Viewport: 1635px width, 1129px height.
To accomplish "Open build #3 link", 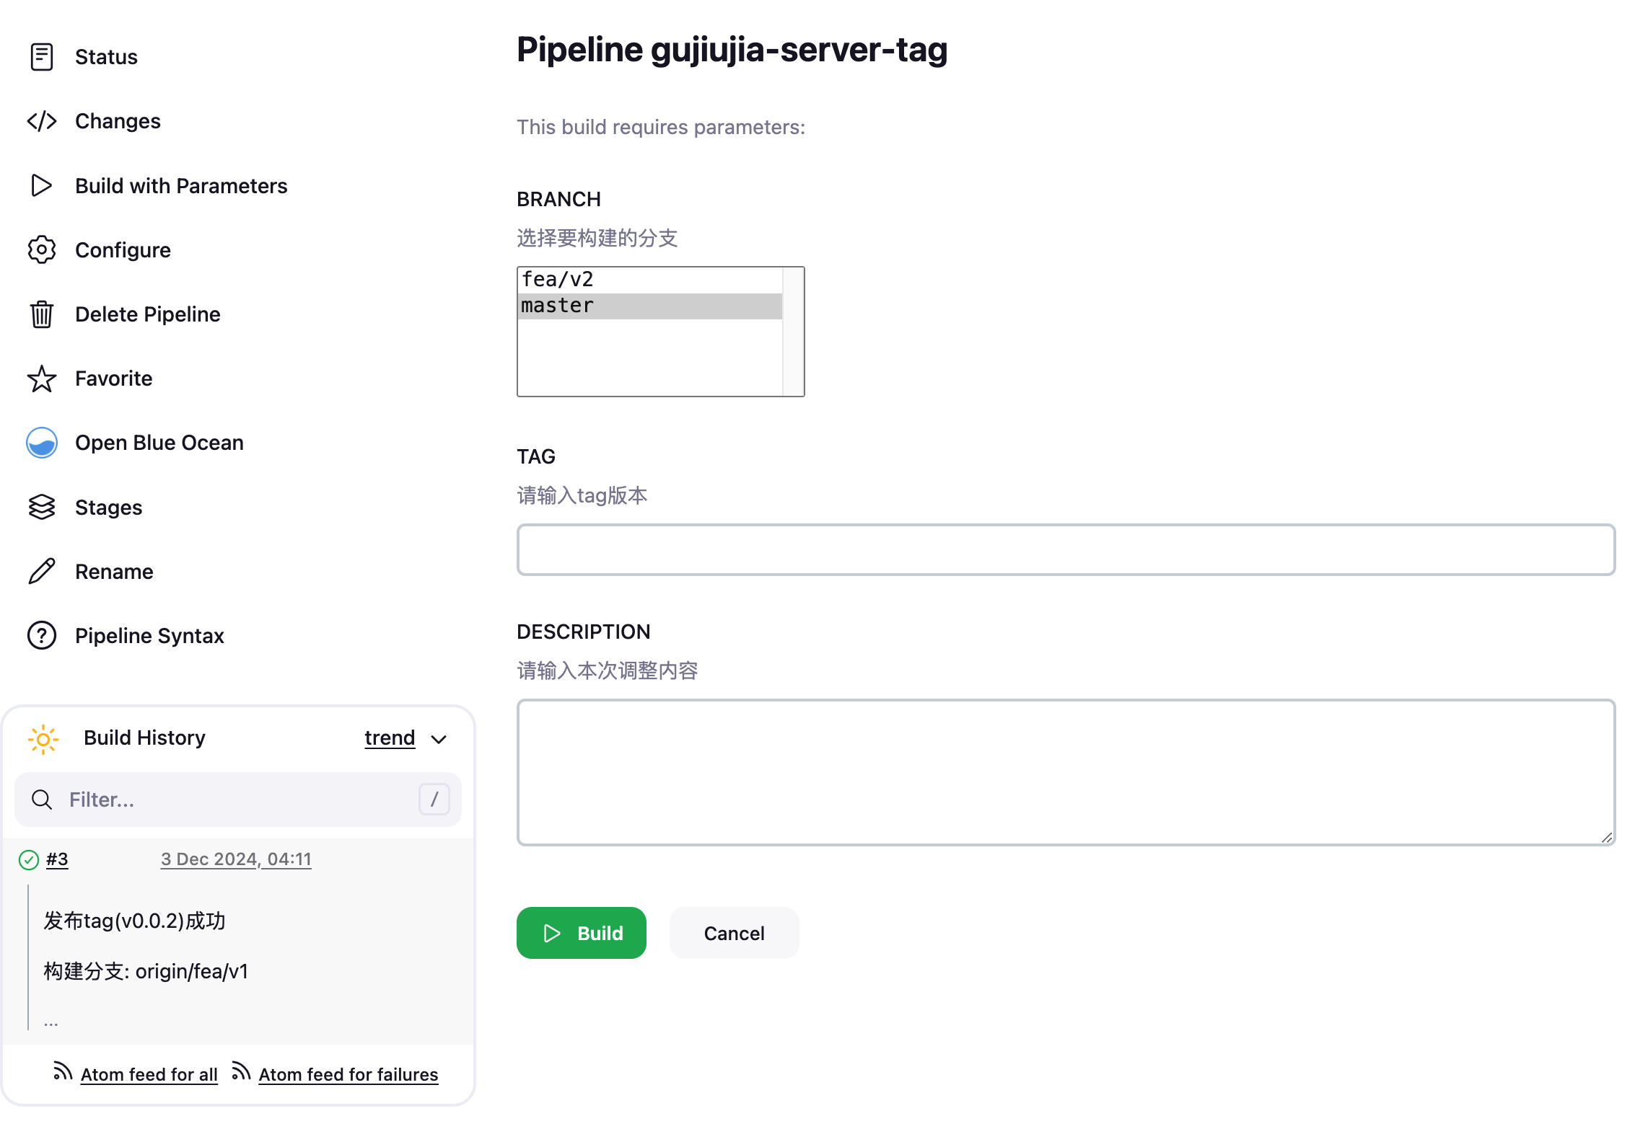I will [x=57, y=859].
